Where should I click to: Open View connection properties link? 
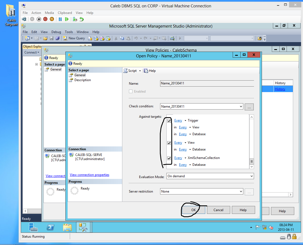pos(90,175)
